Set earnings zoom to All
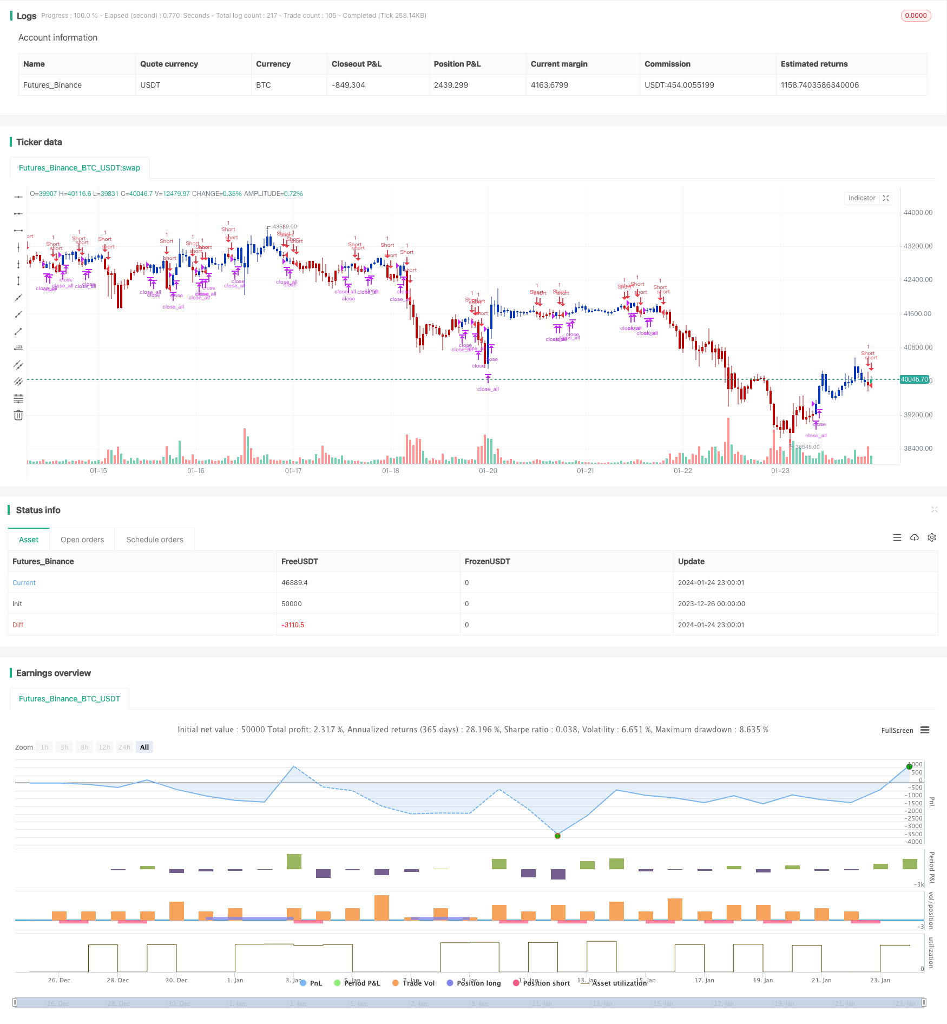 coord(144,747)
